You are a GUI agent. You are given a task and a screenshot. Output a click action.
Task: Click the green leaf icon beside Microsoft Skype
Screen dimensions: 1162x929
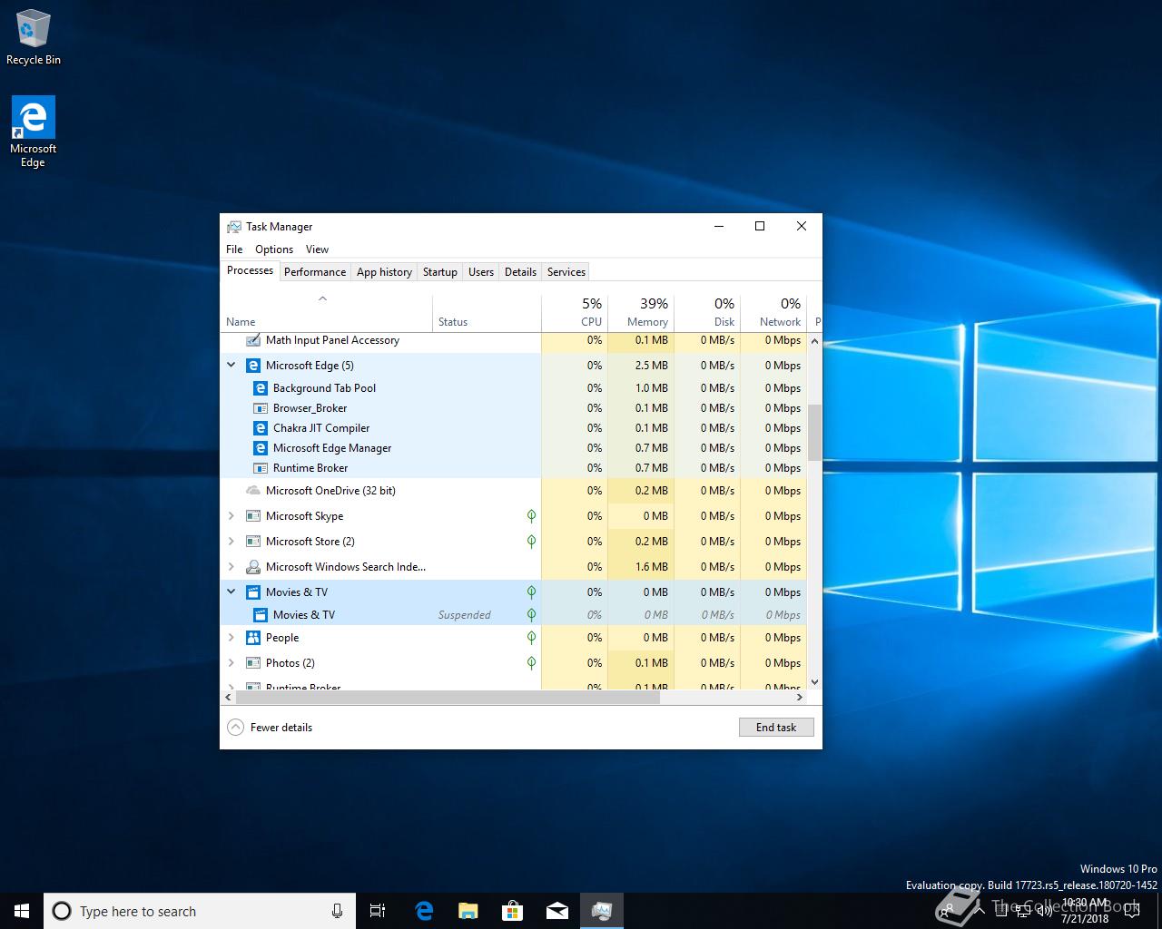[x=531, y=516]
